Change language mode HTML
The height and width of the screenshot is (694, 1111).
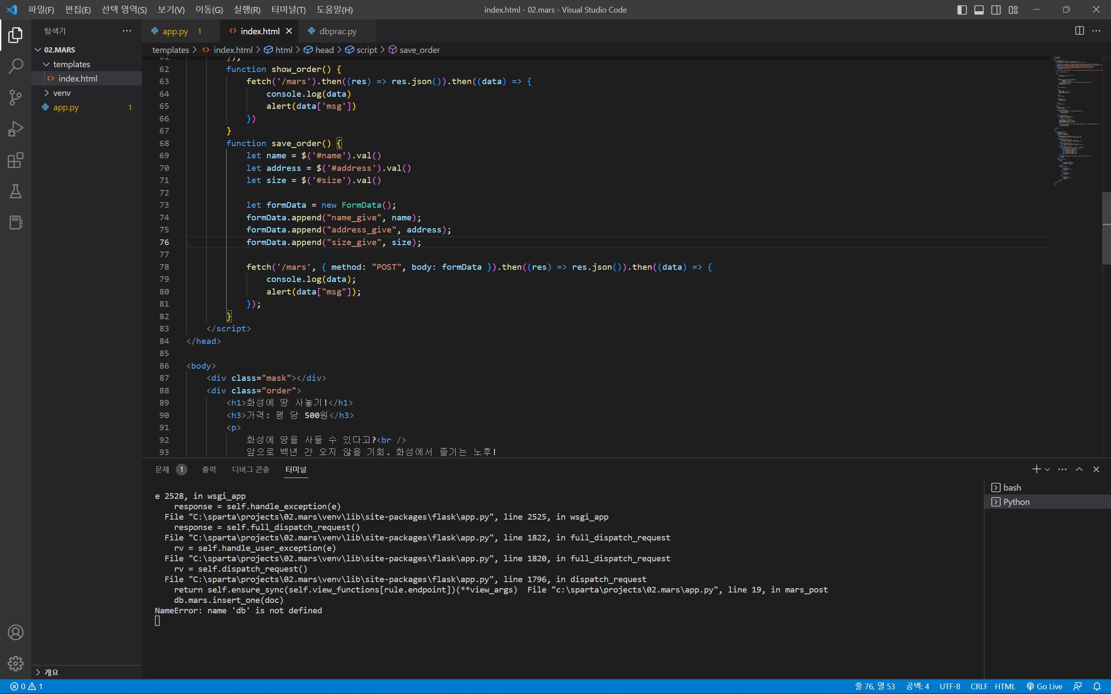click(x=1005, y=686)
